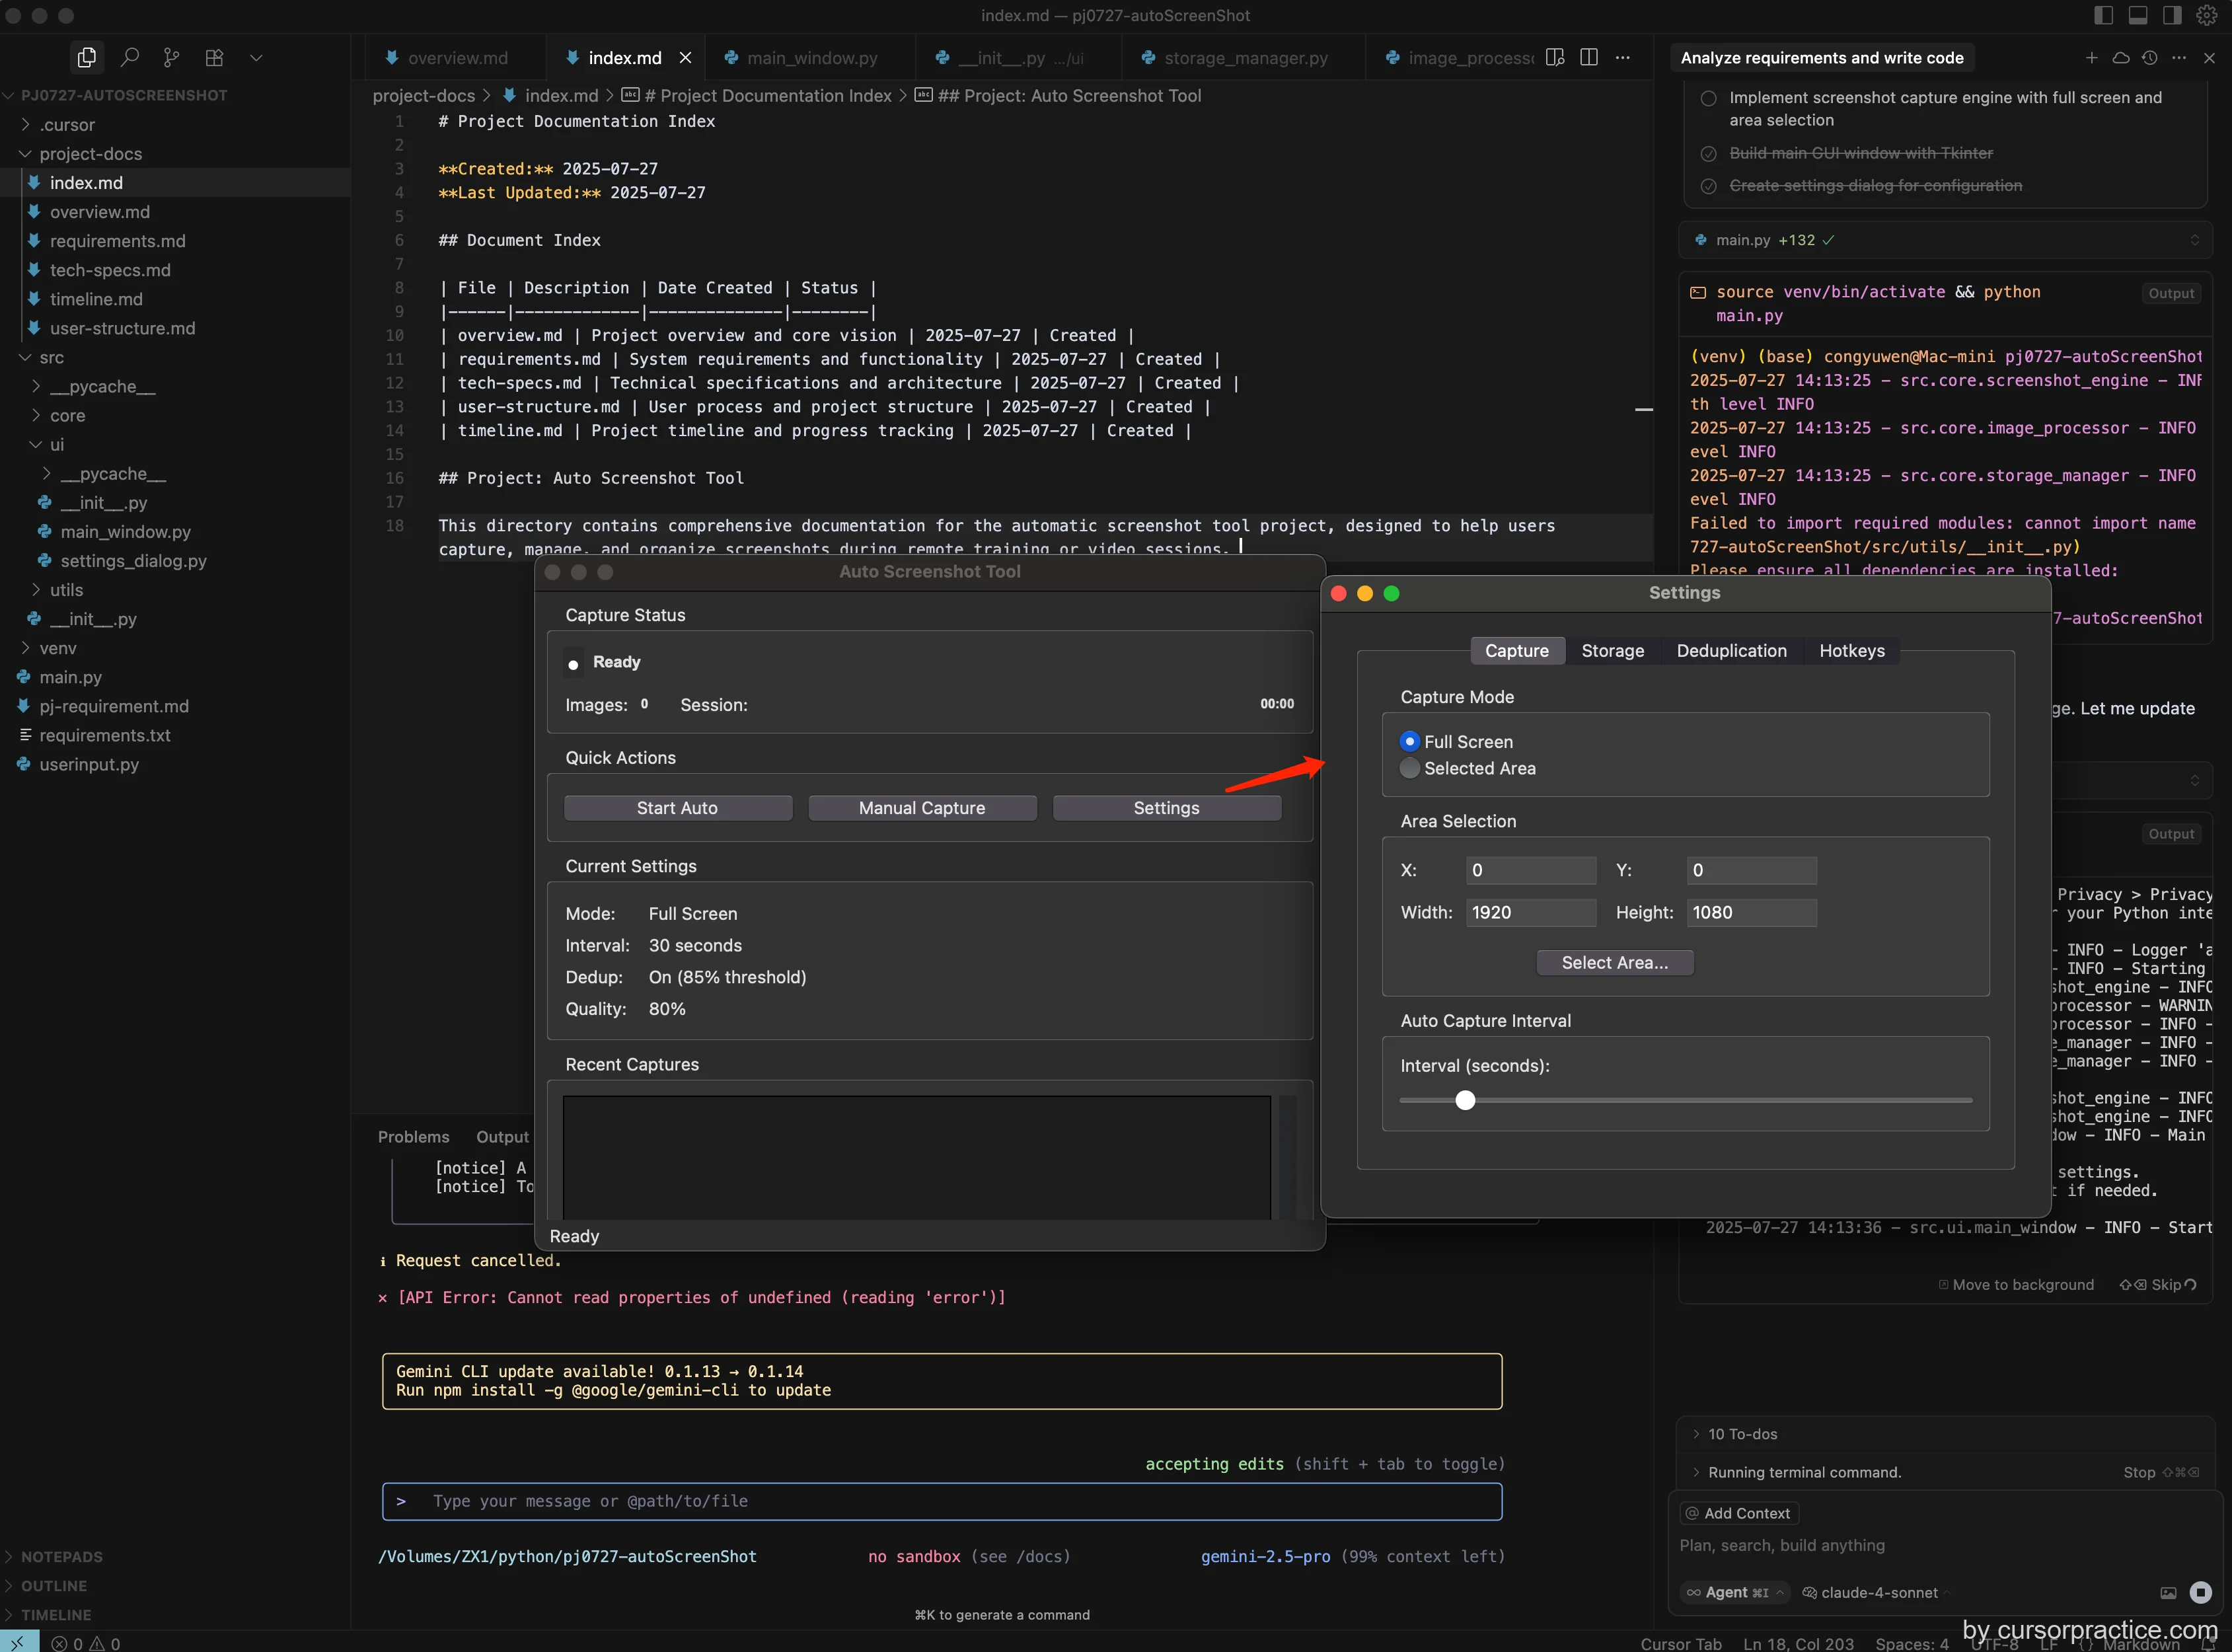
Task: Start a new chat with plus icon
Action: click(2091, 57)
